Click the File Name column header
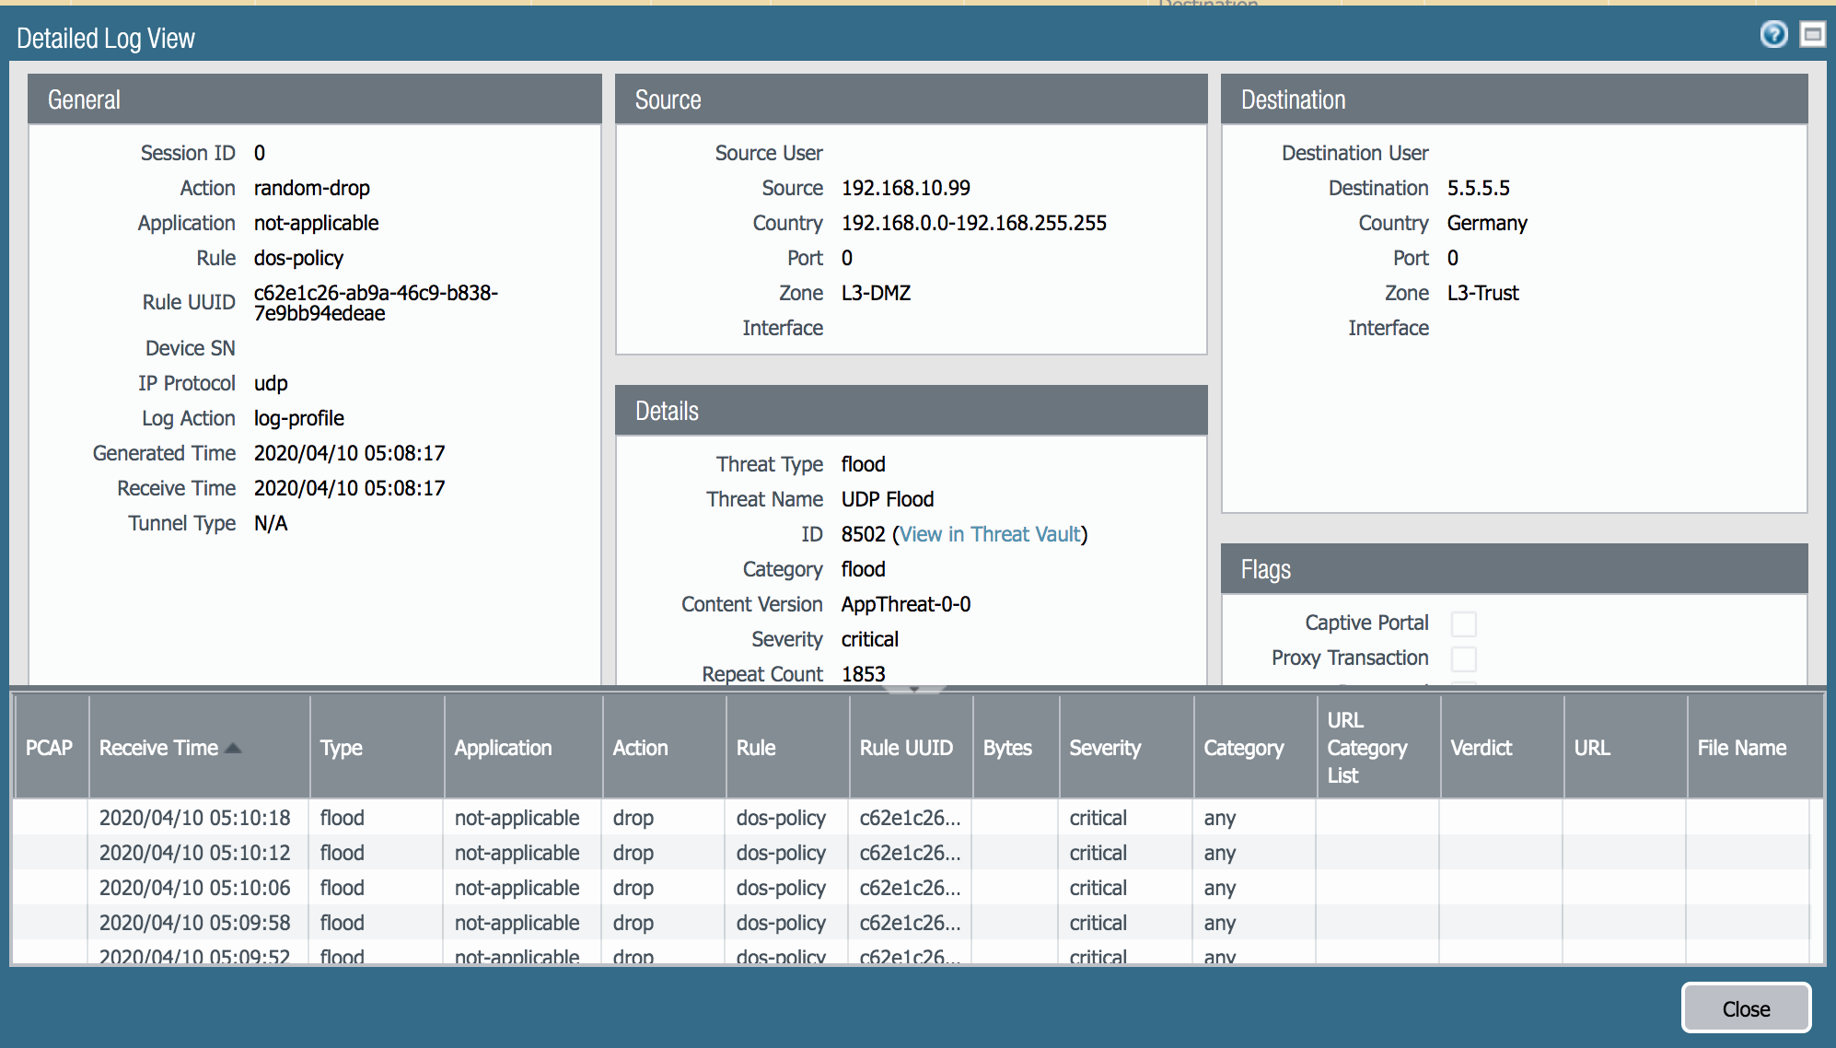Screen dimensions: 1836x1048 coord(1741,748)
